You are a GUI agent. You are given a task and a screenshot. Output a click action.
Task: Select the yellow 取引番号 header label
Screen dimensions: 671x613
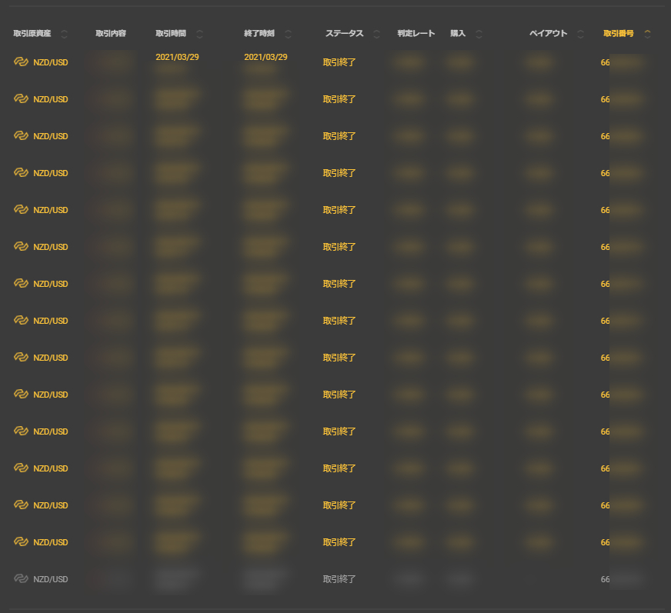(619, 33)
